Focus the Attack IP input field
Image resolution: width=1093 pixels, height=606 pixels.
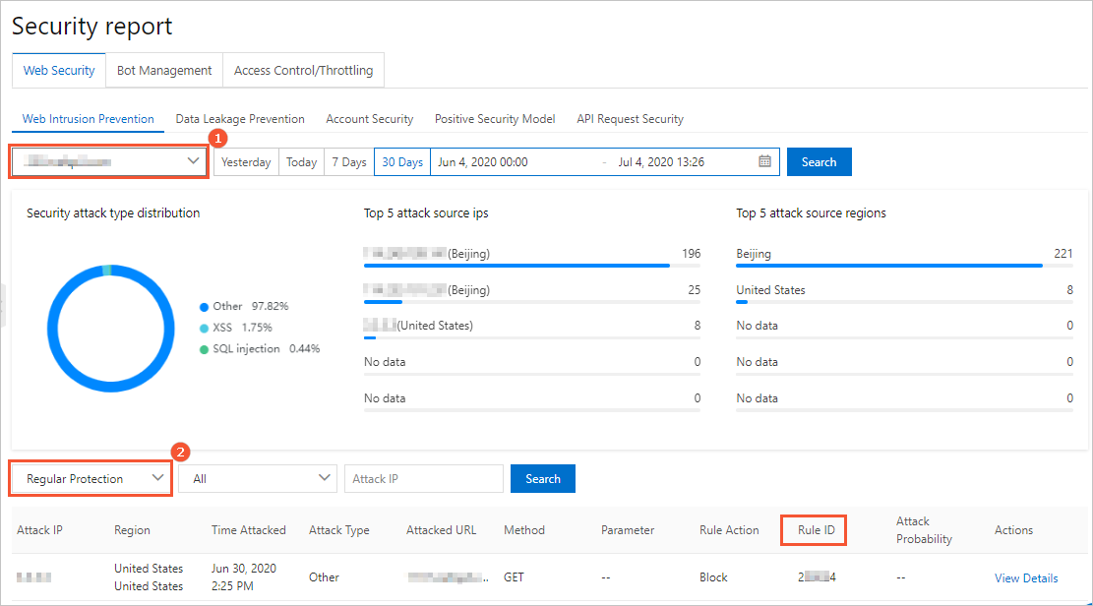(424, 478)
